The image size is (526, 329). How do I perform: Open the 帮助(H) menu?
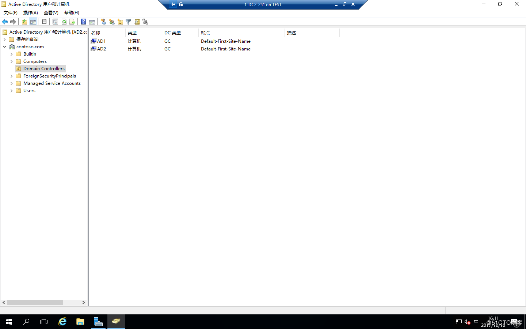point(72,13)
